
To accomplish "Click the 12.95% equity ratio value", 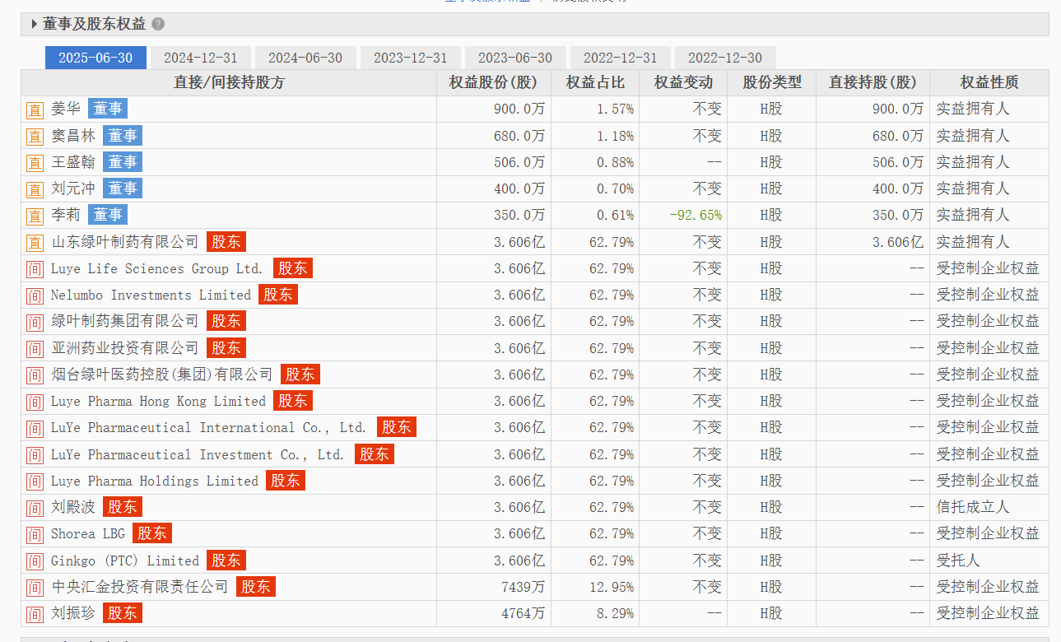I will click(x=612, y=587).
